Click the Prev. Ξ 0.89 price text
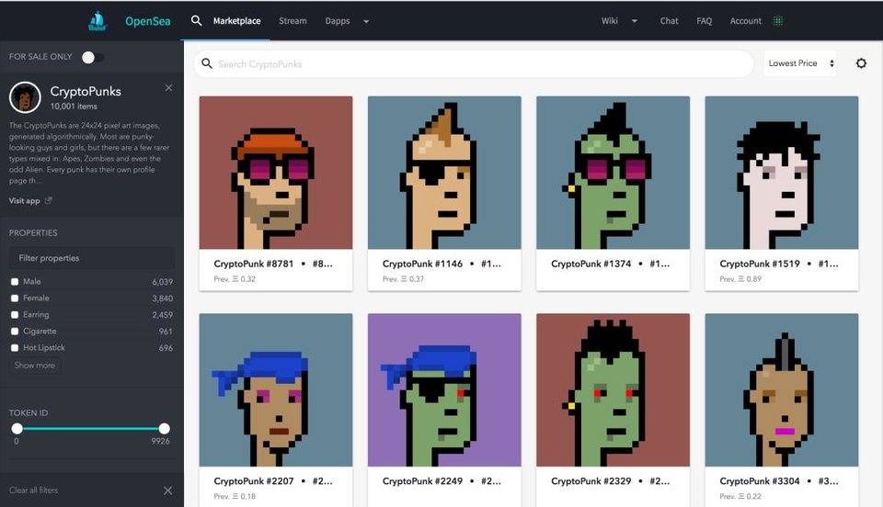The image size is (883, 507). [x=740, y=279]
